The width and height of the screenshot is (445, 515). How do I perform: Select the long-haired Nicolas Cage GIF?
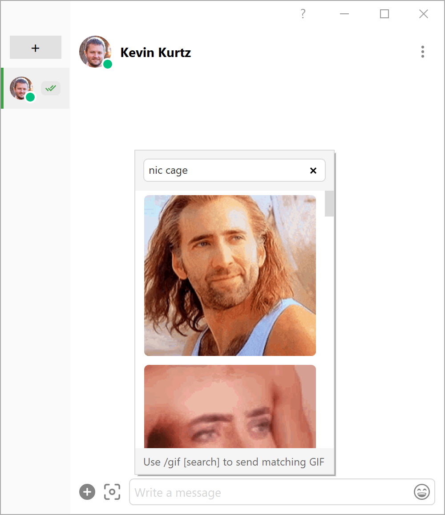(x=230, y=275)
